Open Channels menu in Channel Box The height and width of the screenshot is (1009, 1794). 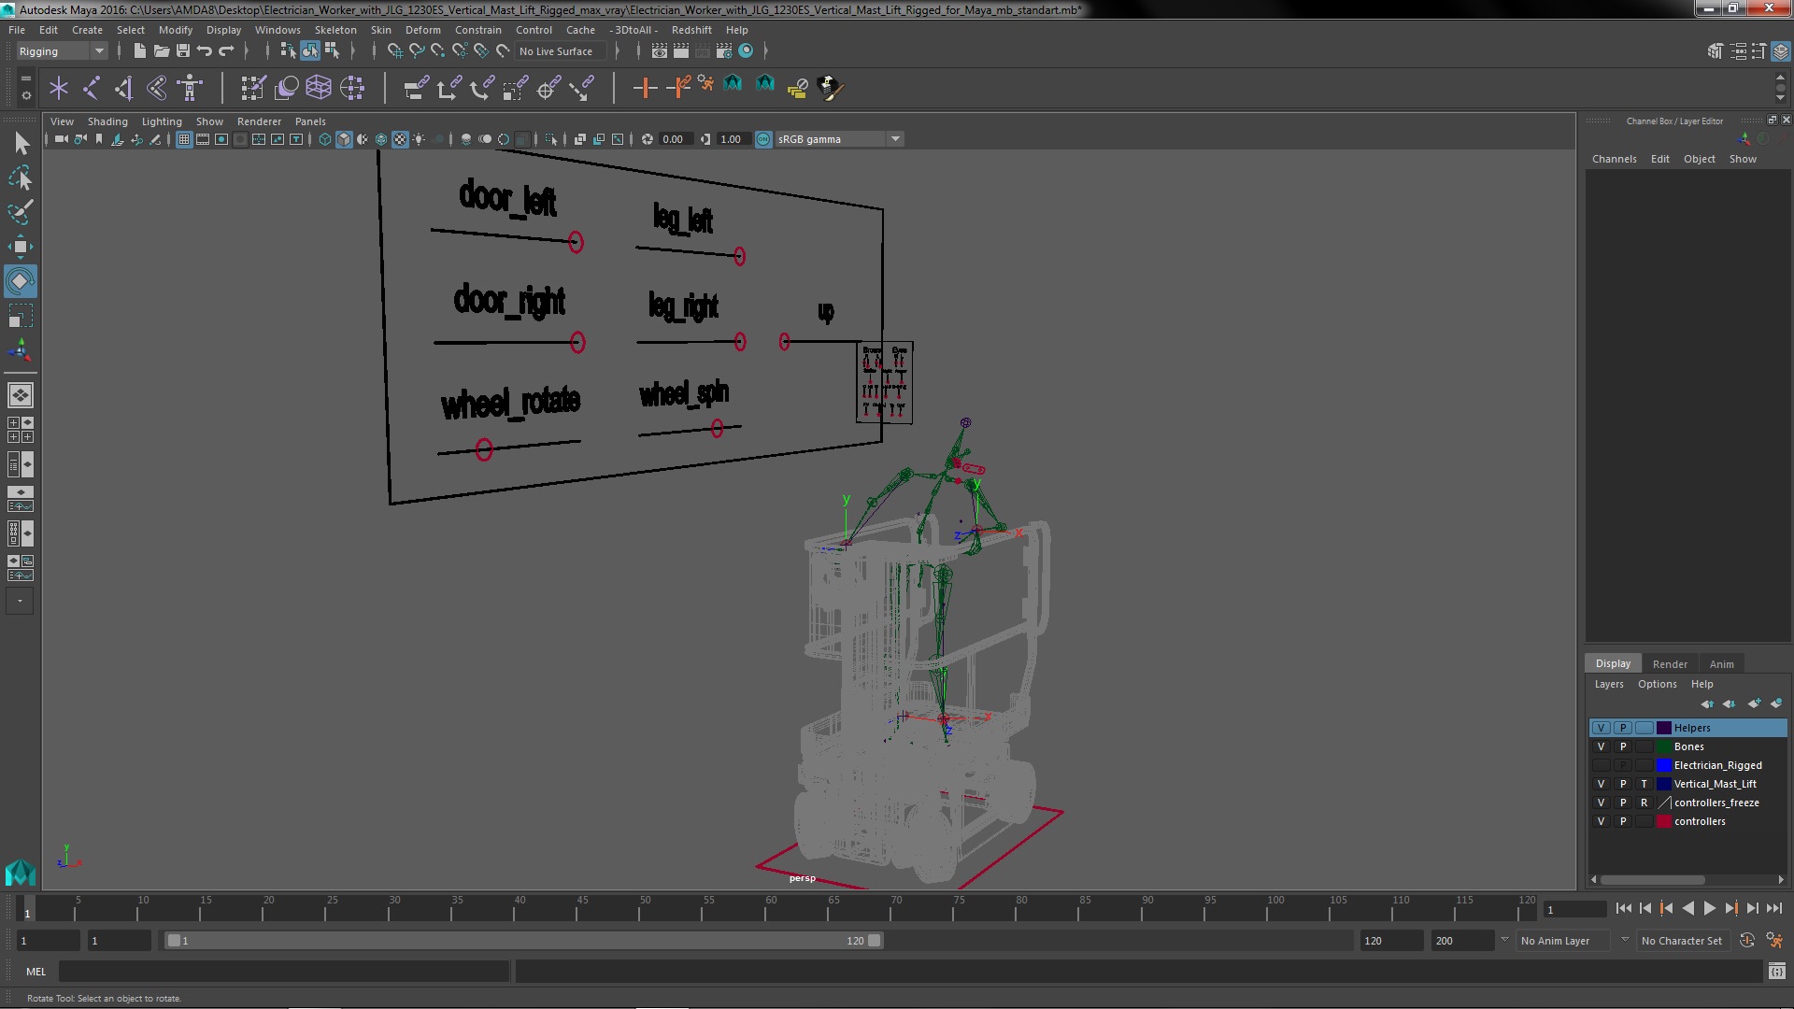1614,159
